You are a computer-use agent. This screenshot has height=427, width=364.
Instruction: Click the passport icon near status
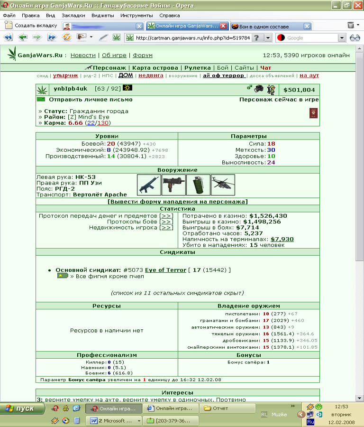pos(314,113)
